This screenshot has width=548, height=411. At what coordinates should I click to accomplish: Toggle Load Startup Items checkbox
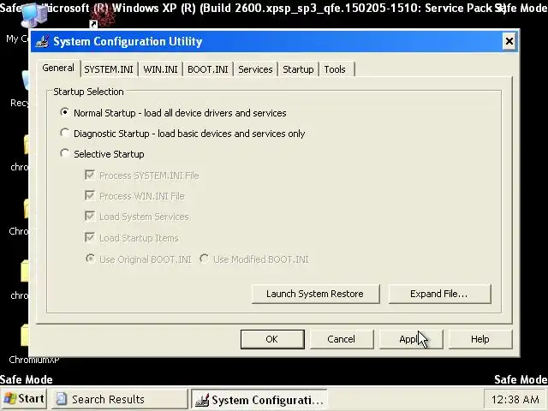[90, 237]
